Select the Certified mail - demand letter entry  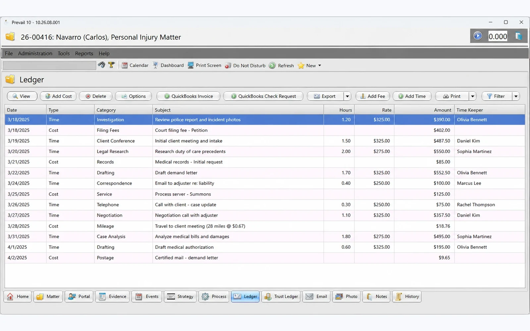(265, 258)
